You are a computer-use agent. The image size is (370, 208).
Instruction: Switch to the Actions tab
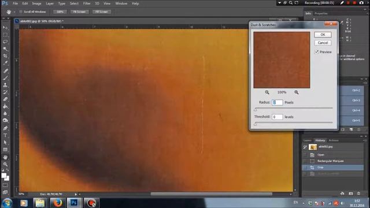click(334, 140)
